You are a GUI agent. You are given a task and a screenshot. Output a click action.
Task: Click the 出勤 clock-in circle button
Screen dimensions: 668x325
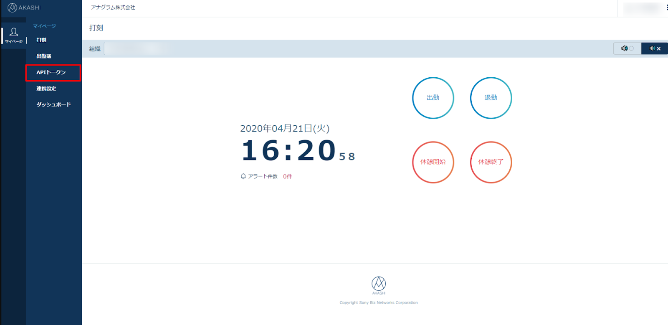point(433,98)
